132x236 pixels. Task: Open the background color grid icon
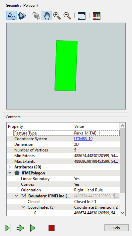(96, 16)
